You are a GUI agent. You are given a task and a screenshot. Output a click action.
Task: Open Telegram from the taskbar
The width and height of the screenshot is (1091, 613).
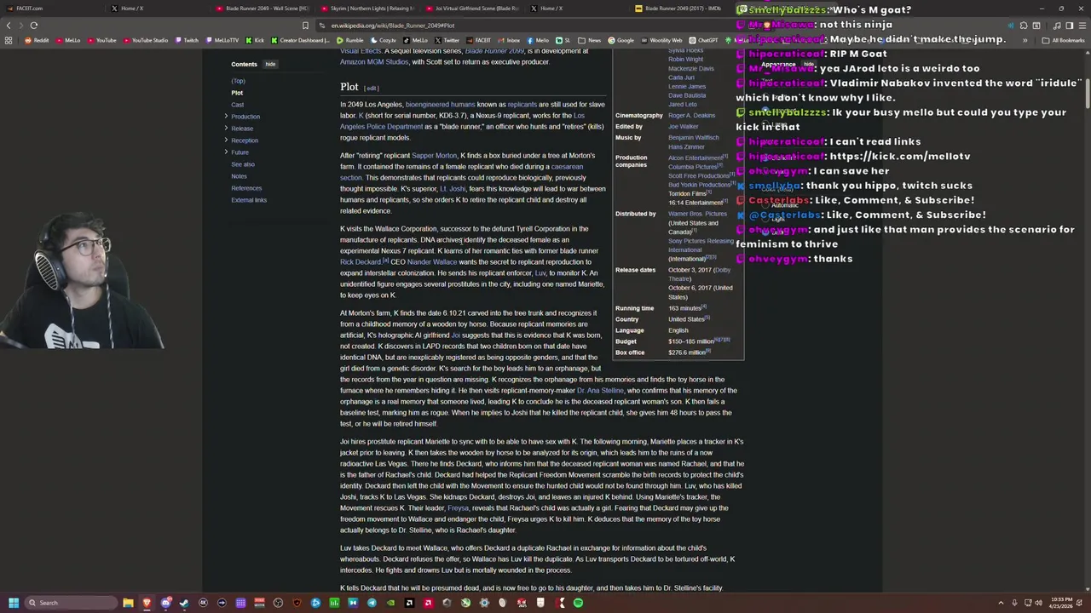372,603
